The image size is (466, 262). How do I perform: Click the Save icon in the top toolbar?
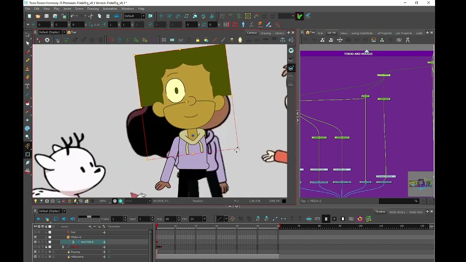pyautogui.click(x=46, y=16)
